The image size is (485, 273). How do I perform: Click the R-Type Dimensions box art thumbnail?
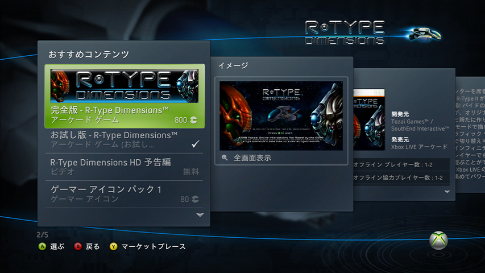click(369, 119)
